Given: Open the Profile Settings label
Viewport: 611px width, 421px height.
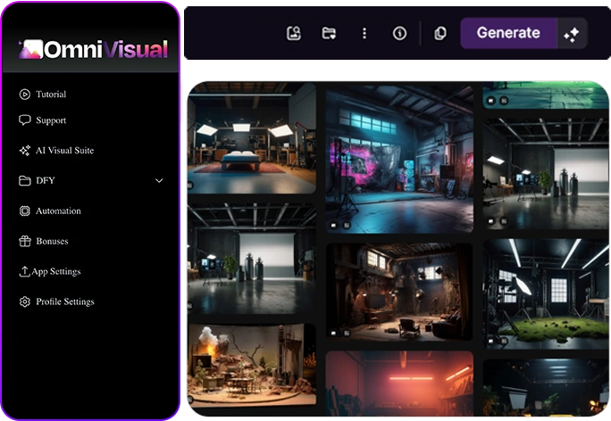Looking at the screenshot, I should 65,301.
